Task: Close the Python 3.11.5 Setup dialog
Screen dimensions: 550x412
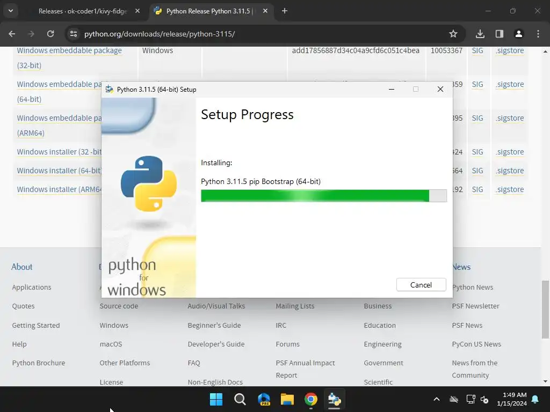Action: [440, 90]
